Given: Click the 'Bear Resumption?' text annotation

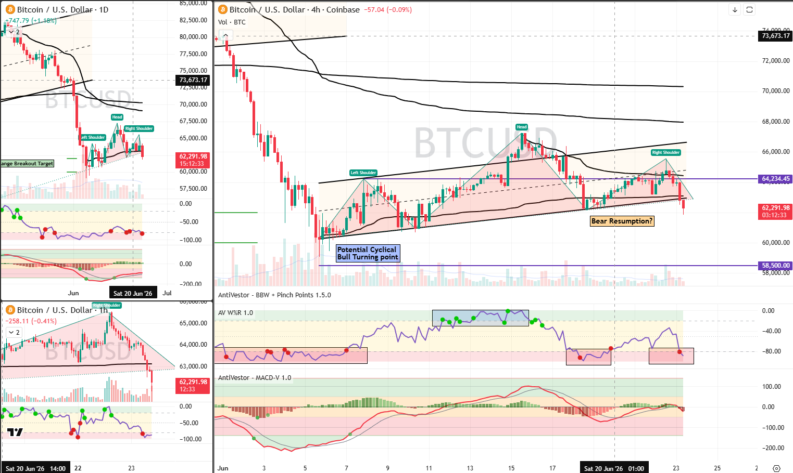Looking at the screenshot, I should [x=622, y=221].
